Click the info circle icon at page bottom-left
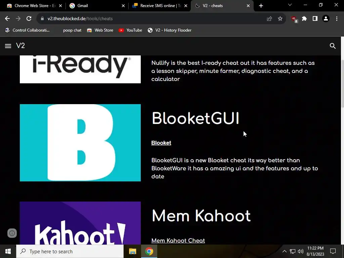 pos(12,233)
